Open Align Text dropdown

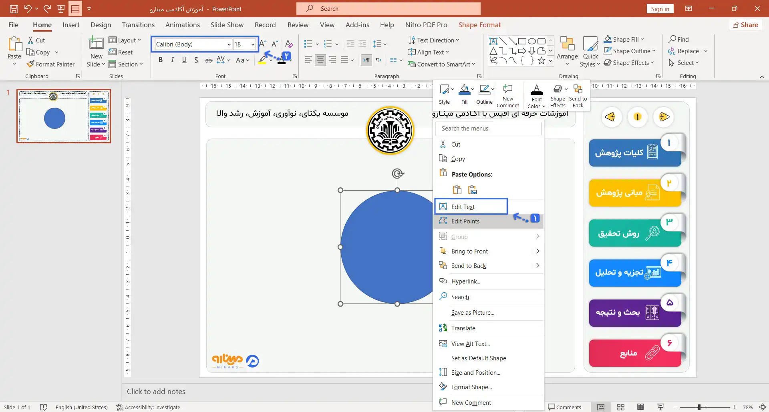point(429,52)
